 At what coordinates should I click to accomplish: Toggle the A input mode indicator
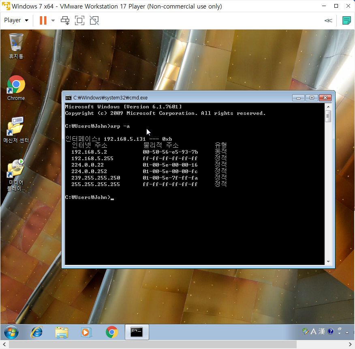pos(314,331)
